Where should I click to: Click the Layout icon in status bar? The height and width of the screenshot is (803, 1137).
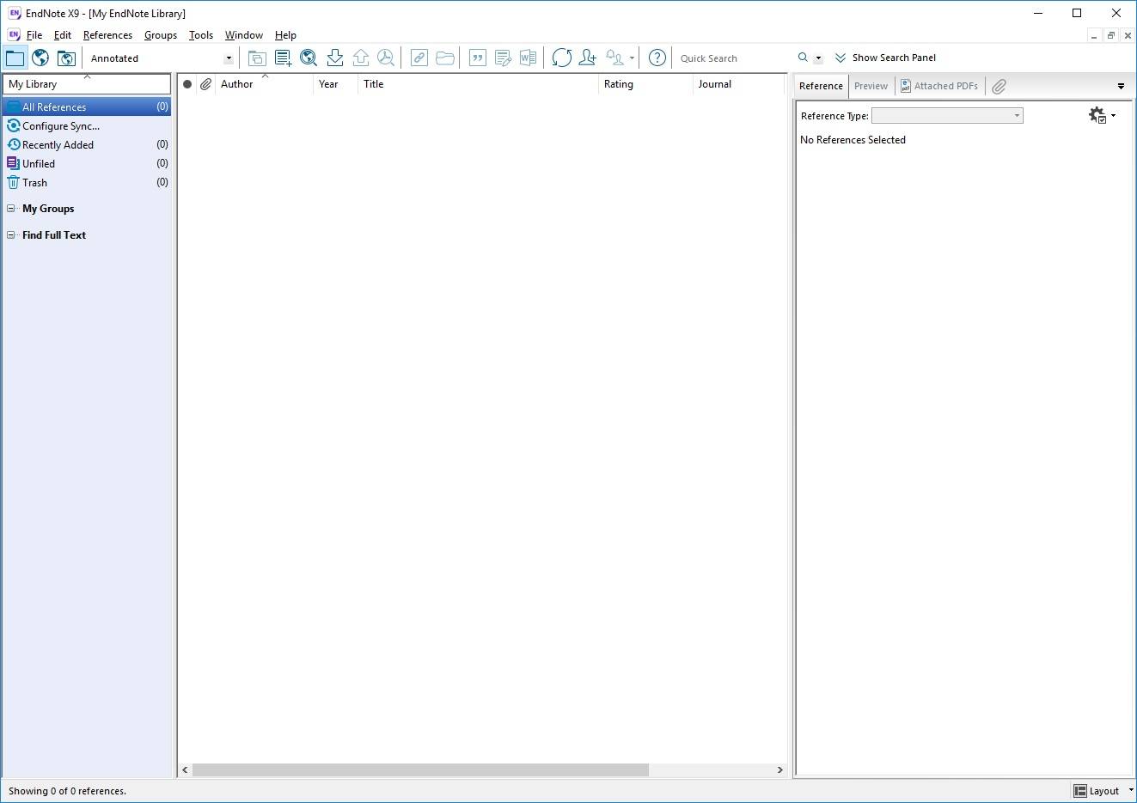pyautogui.click(x=1080, y=791)
